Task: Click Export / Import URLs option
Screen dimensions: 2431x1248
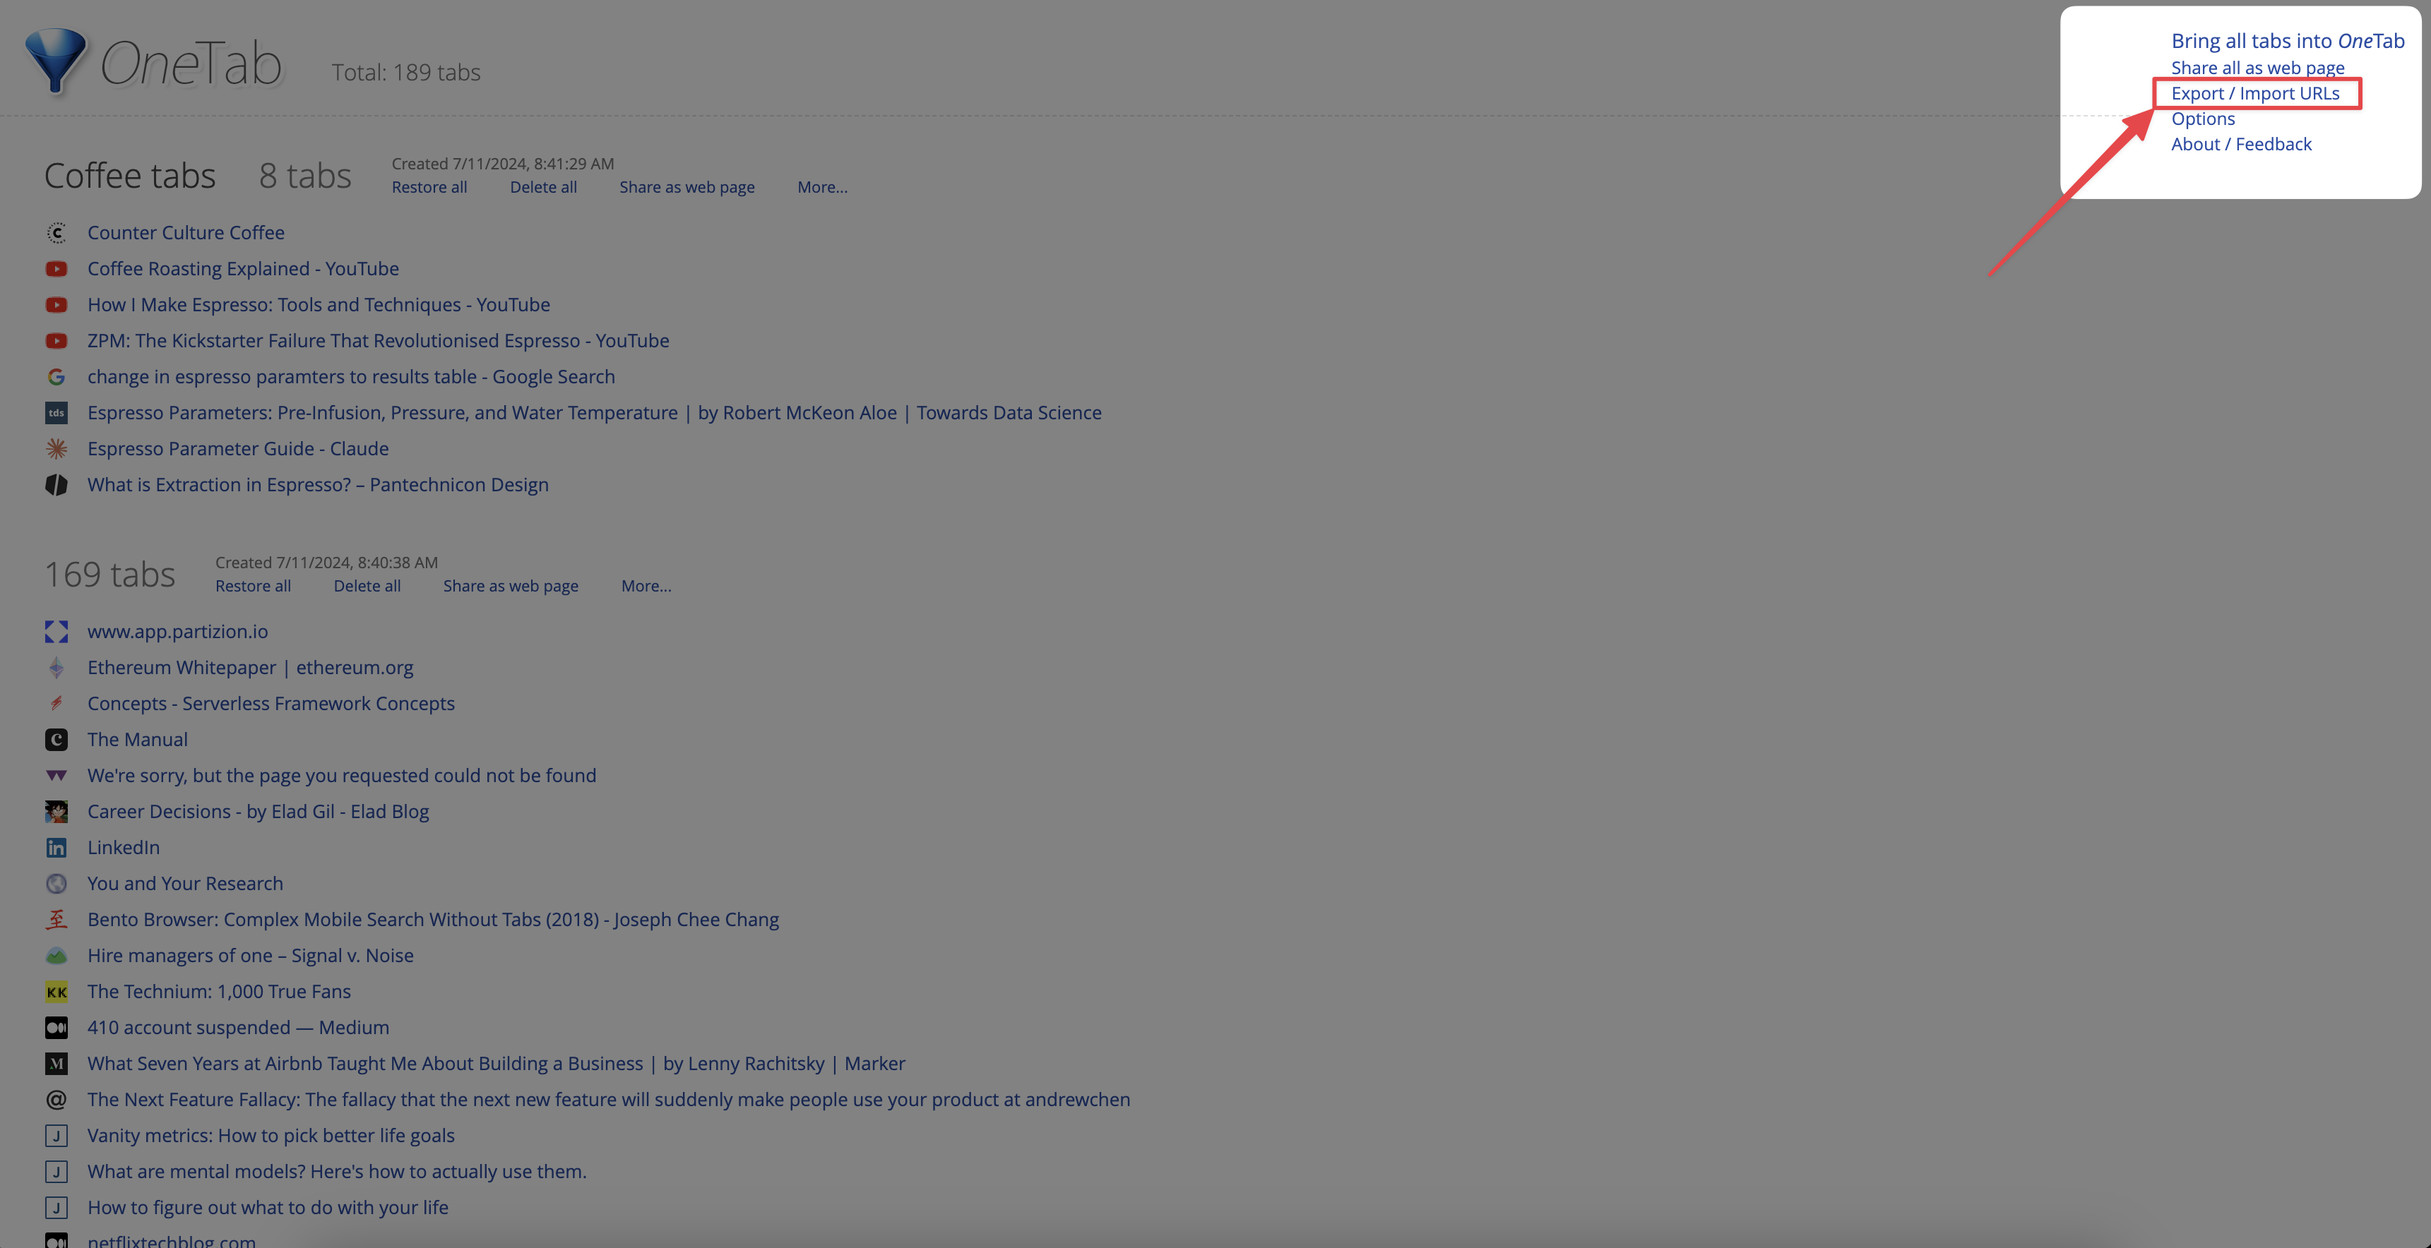Action: point(2254,92)
